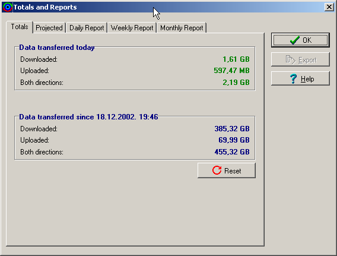Select the Totals tab
This screenshot has height=256, width=337.
point(20,27)
